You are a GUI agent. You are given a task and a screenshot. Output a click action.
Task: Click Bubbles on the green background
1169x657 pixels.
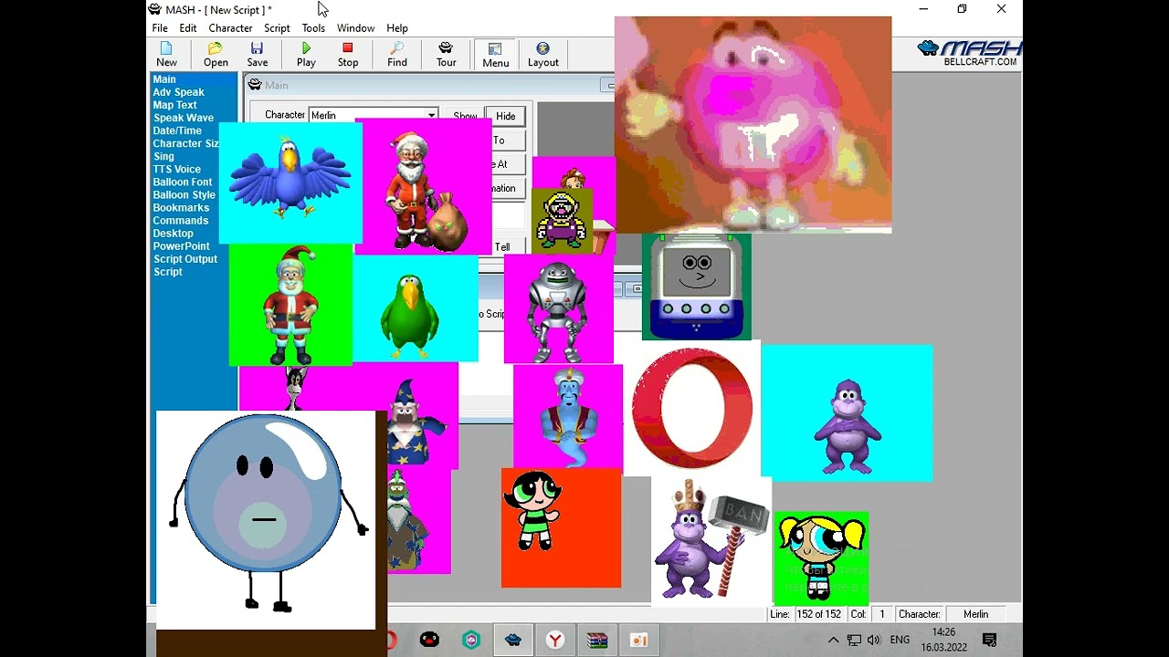[821, 558]
